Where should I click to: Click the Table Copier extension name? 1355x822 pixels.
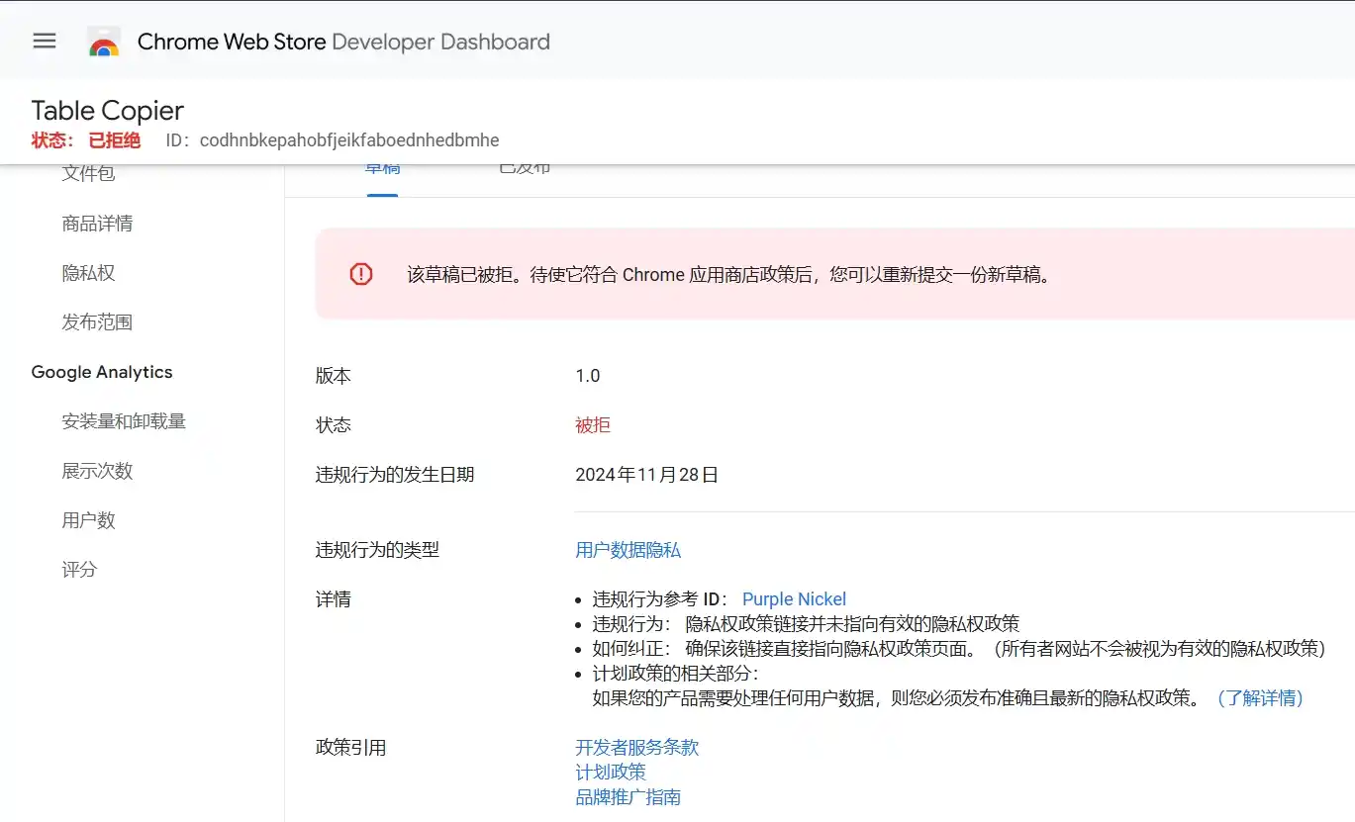[108, 111]
